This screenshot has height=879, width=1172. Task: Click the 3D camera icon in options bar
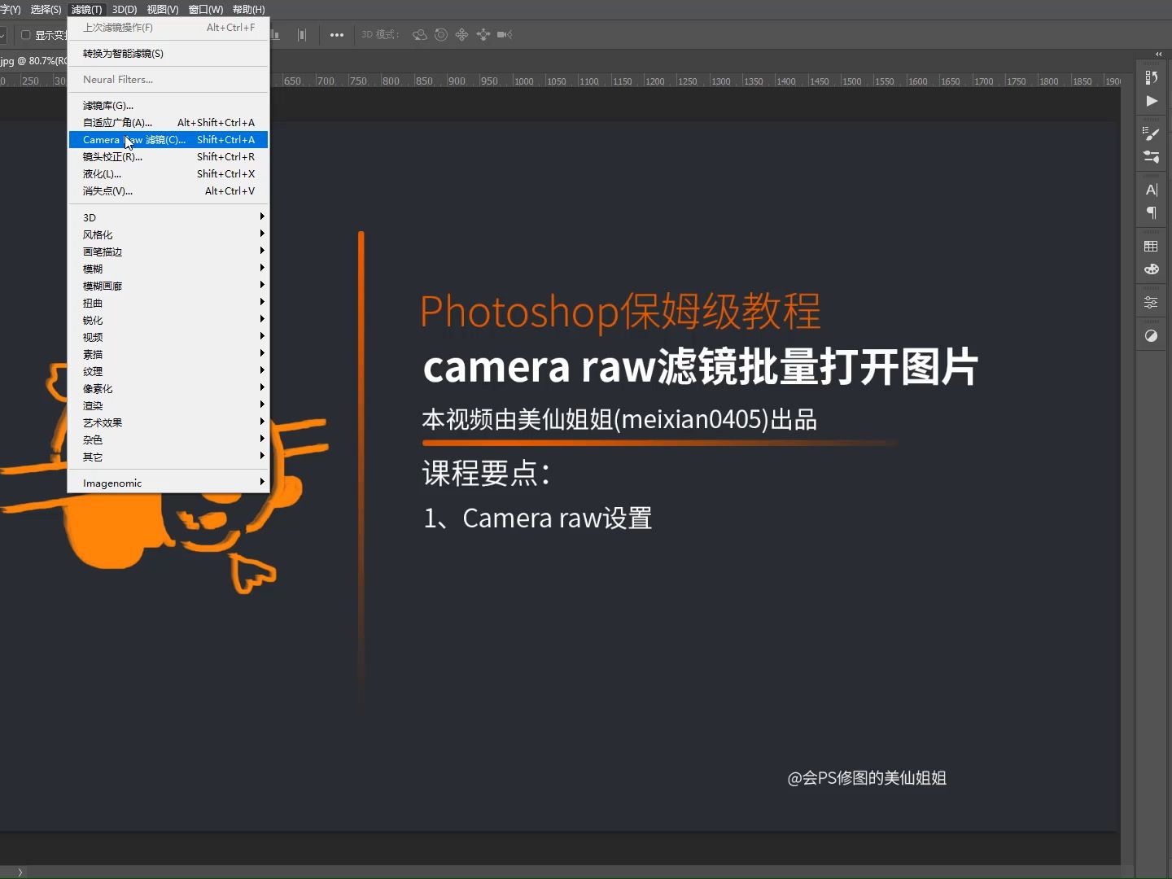[x=504, y=34]
